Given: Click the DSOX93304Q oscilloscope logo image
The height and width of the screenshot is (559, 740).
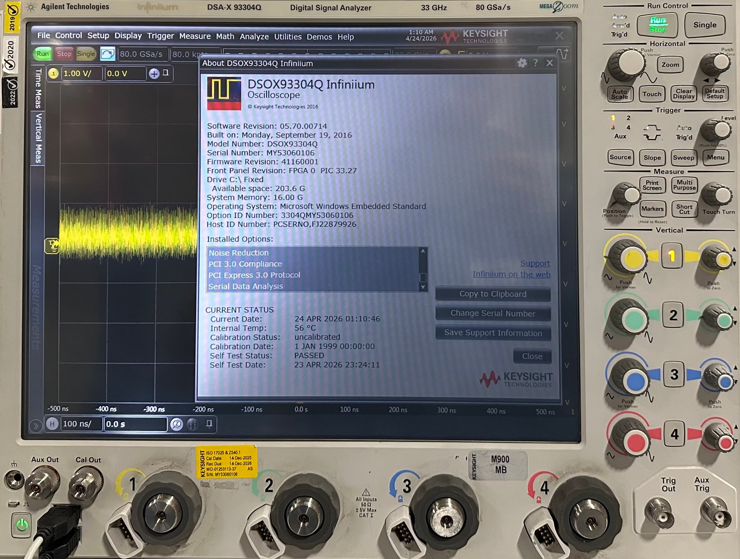Looking at the screenshot, I should click(x=224, y=93).
